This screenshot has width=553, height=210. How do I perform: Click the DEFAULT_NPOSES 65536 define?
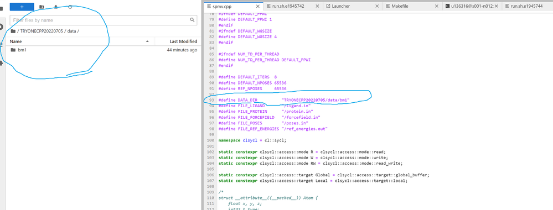(252, 83)
